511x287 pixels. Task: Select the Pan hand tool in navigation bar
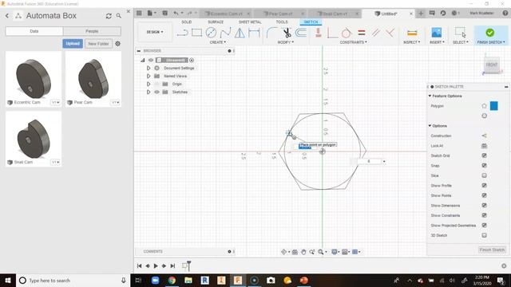303,252
